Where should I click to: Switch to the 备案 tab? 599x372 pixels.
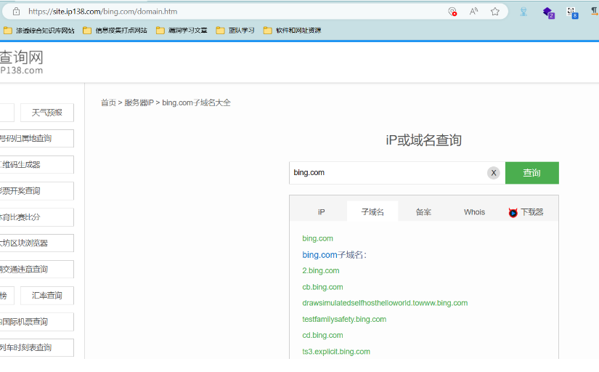tap(423, 212)
